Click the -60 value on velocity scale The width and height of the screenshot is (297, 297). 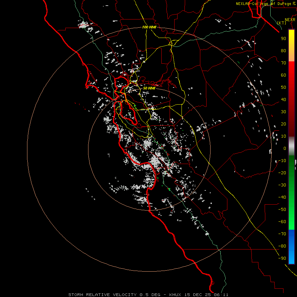(x=282, y=222)
